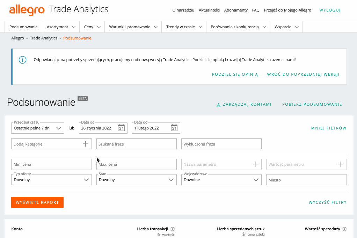Open the Data od calendar icon
The image size is (357, 238).
(x=121, y=128)
